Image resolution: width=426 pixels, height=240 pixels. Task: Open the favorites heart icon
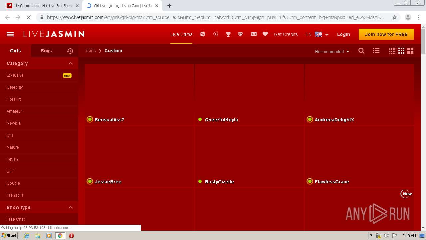coord(265,34)
